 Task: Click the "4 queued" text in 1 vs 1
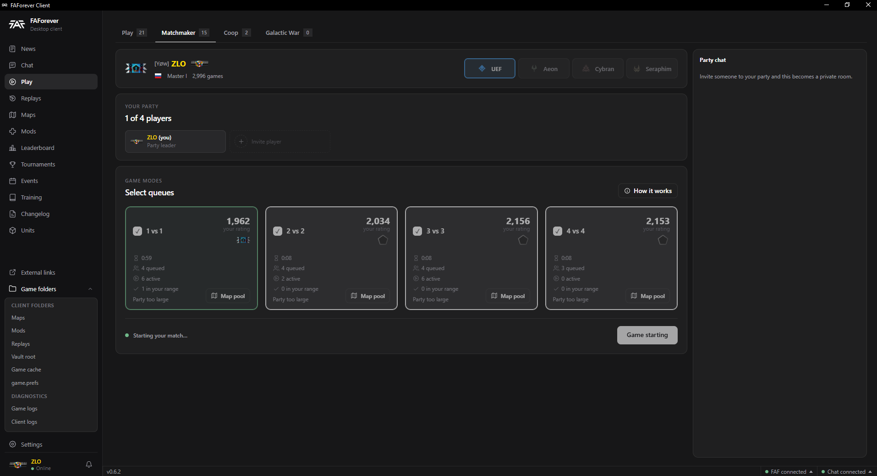coord(153,268)
